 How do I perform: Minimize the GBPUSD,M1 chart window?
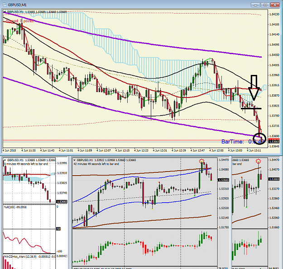point(255,5)
